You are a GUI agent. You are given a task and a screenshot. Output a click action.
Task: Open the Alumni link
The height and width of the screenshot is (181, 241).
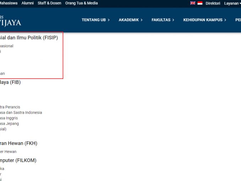(x=27, y=3)
